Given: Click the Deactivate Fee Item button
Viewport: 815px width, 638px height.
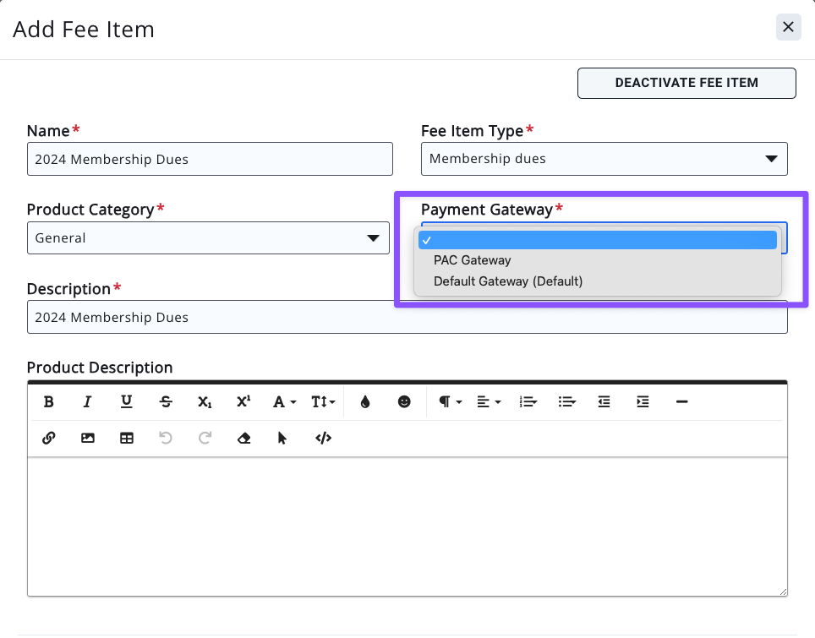Looking at the screenshot, I should [686, 83].
